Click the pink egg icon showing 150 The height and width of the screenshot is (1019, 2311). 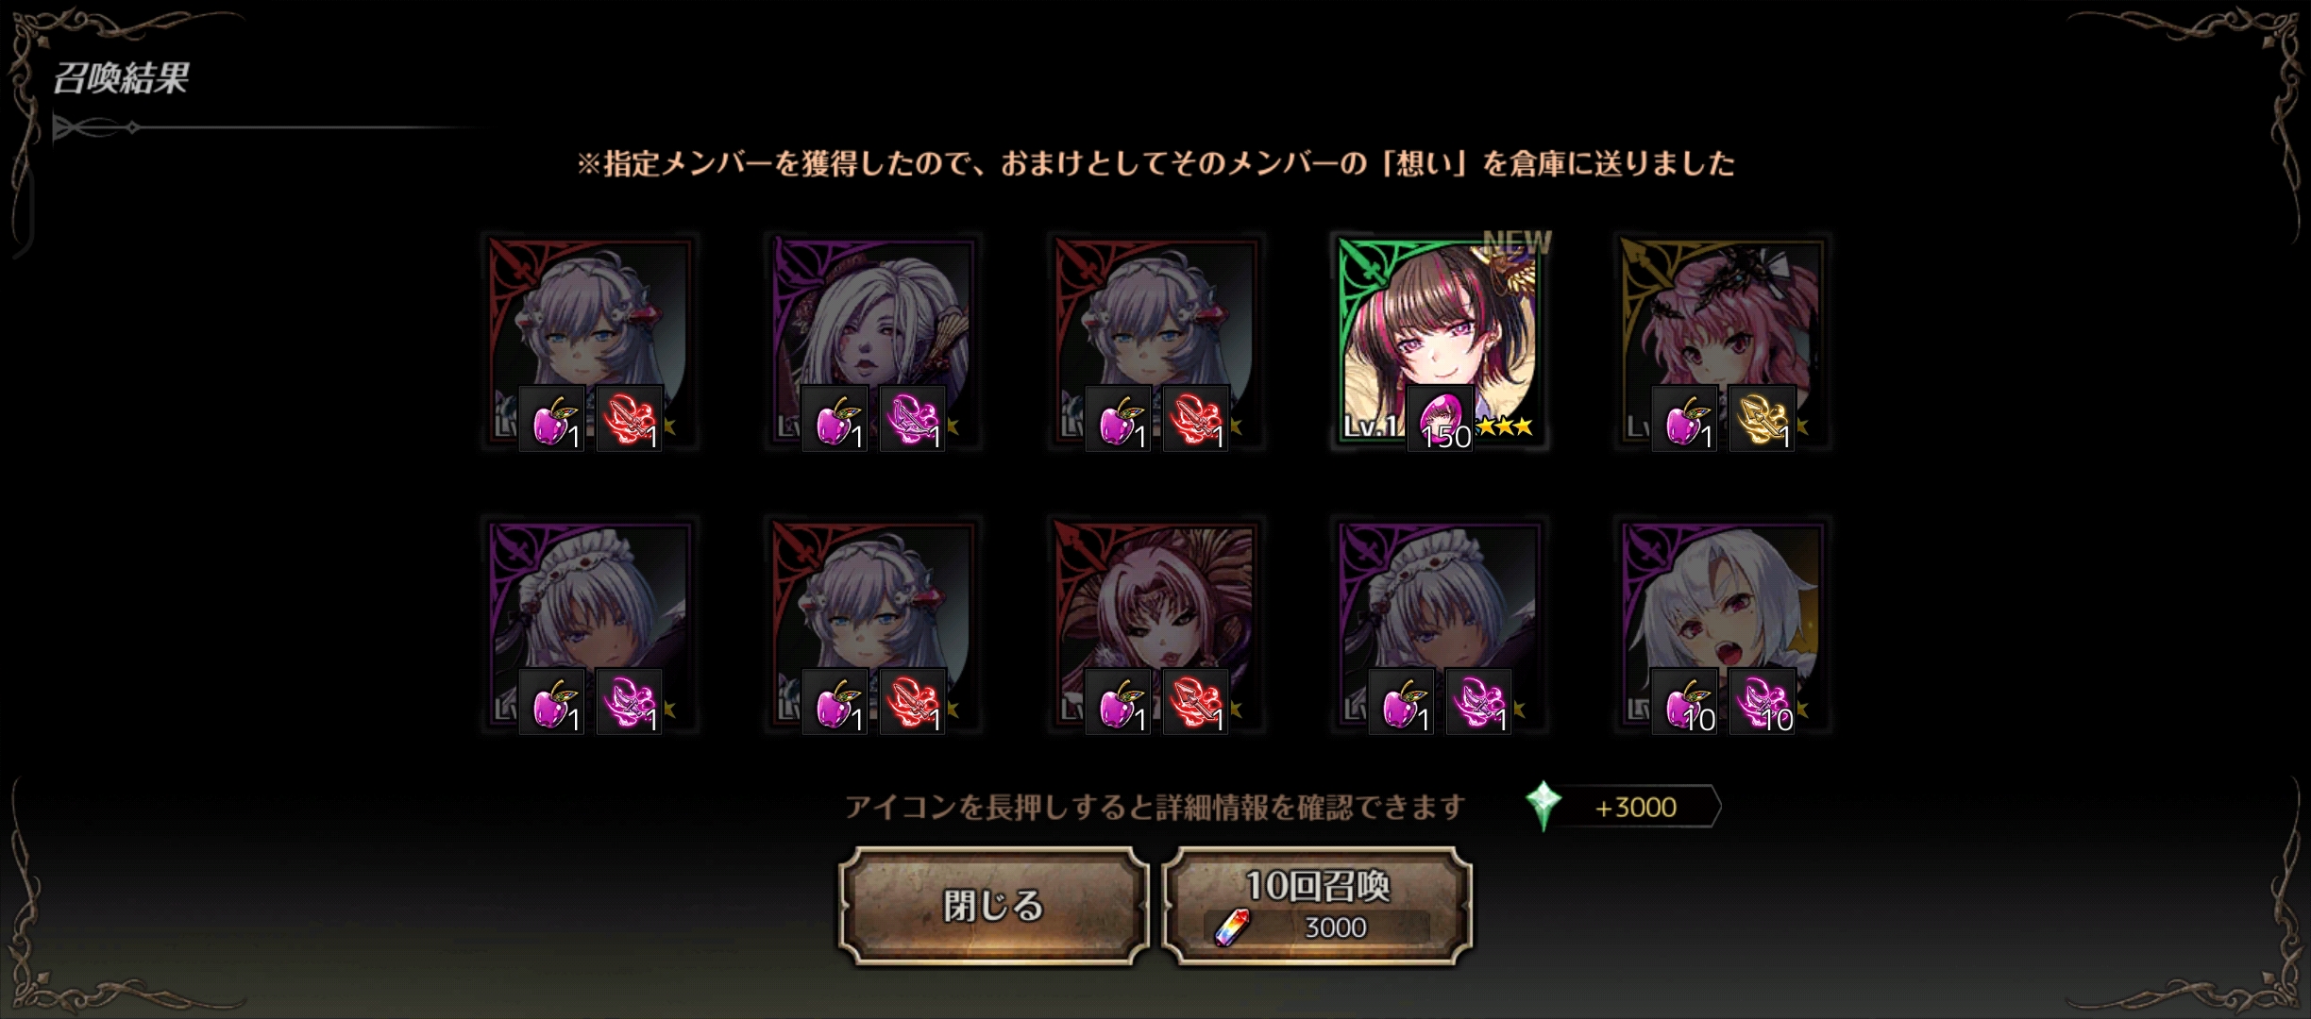click(x=1441, y=419)
